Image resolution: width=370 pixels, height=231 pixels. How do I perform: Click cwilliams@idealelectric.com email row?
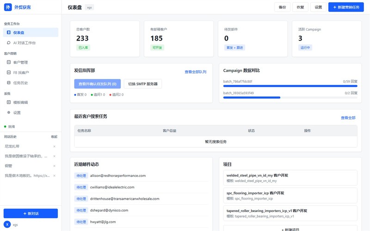tap(141, 187)
